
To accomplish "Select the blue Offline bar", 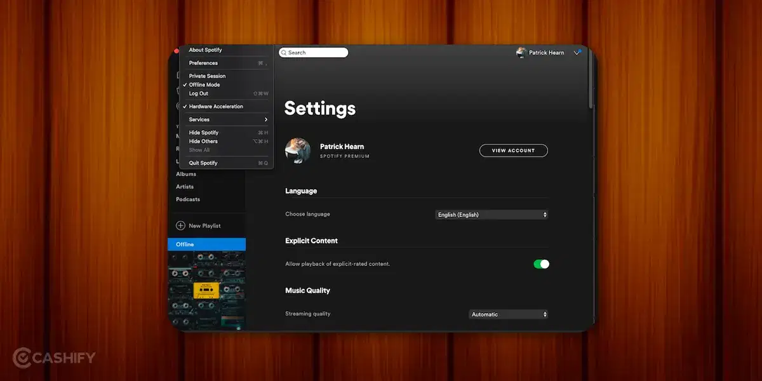I will click(206, 244).
